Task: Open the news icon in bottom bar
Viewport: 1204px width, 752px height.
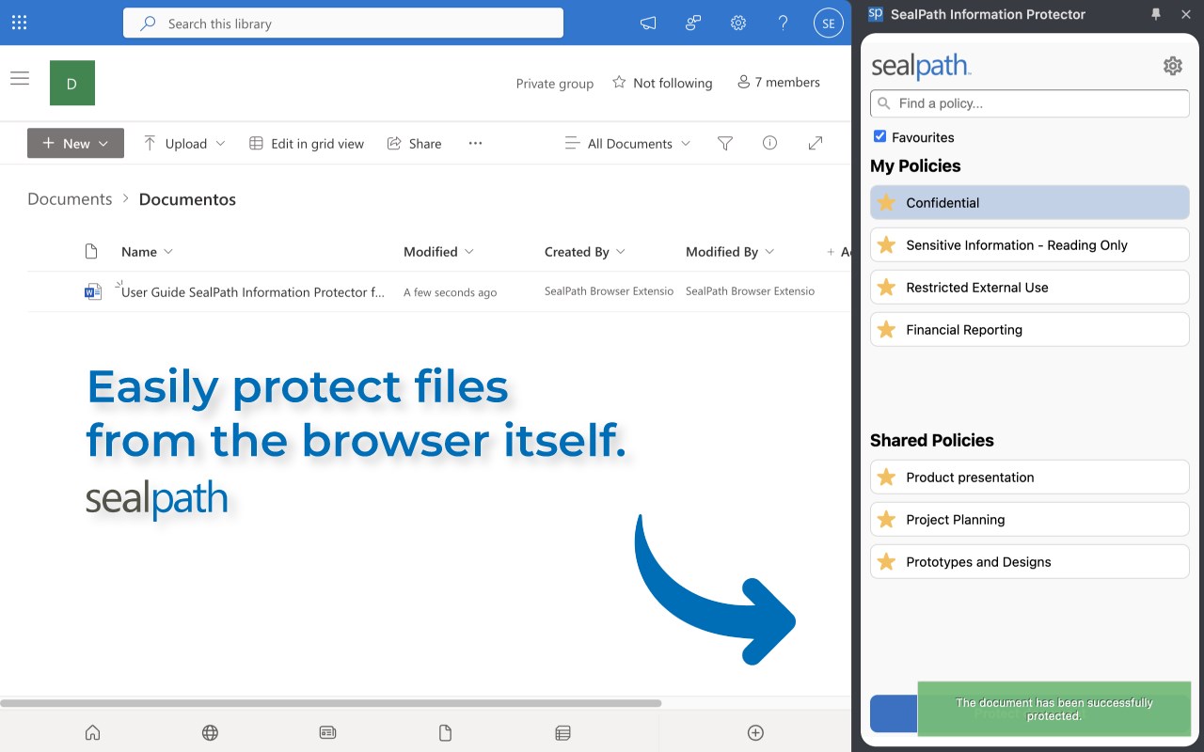Action: (327, 732)
